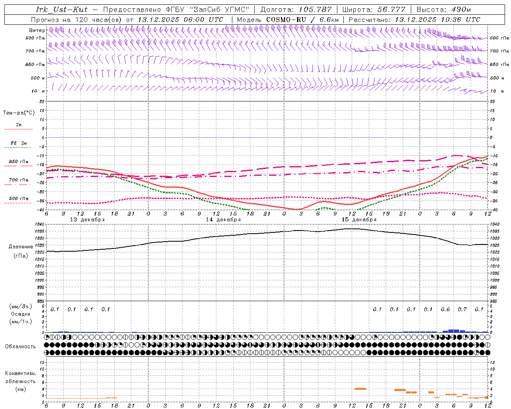The image size is (511, 409).
Task: Click the orange convective cloud bar at 4 km
Action: [x=360, y=389]
